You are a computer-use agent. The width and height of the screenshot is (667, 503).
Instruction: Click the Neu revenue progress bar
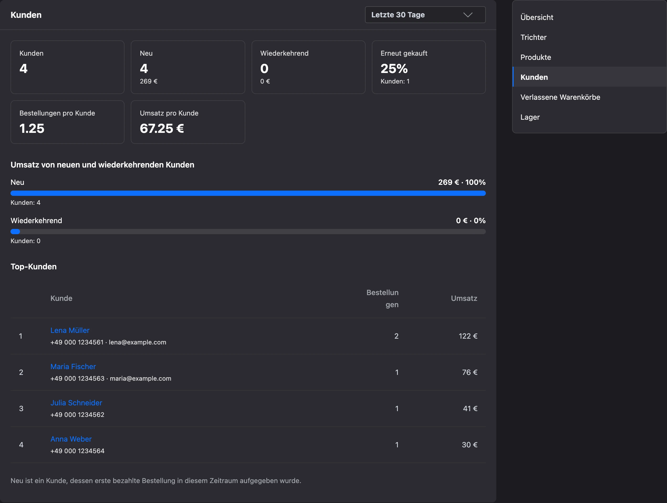248,193
